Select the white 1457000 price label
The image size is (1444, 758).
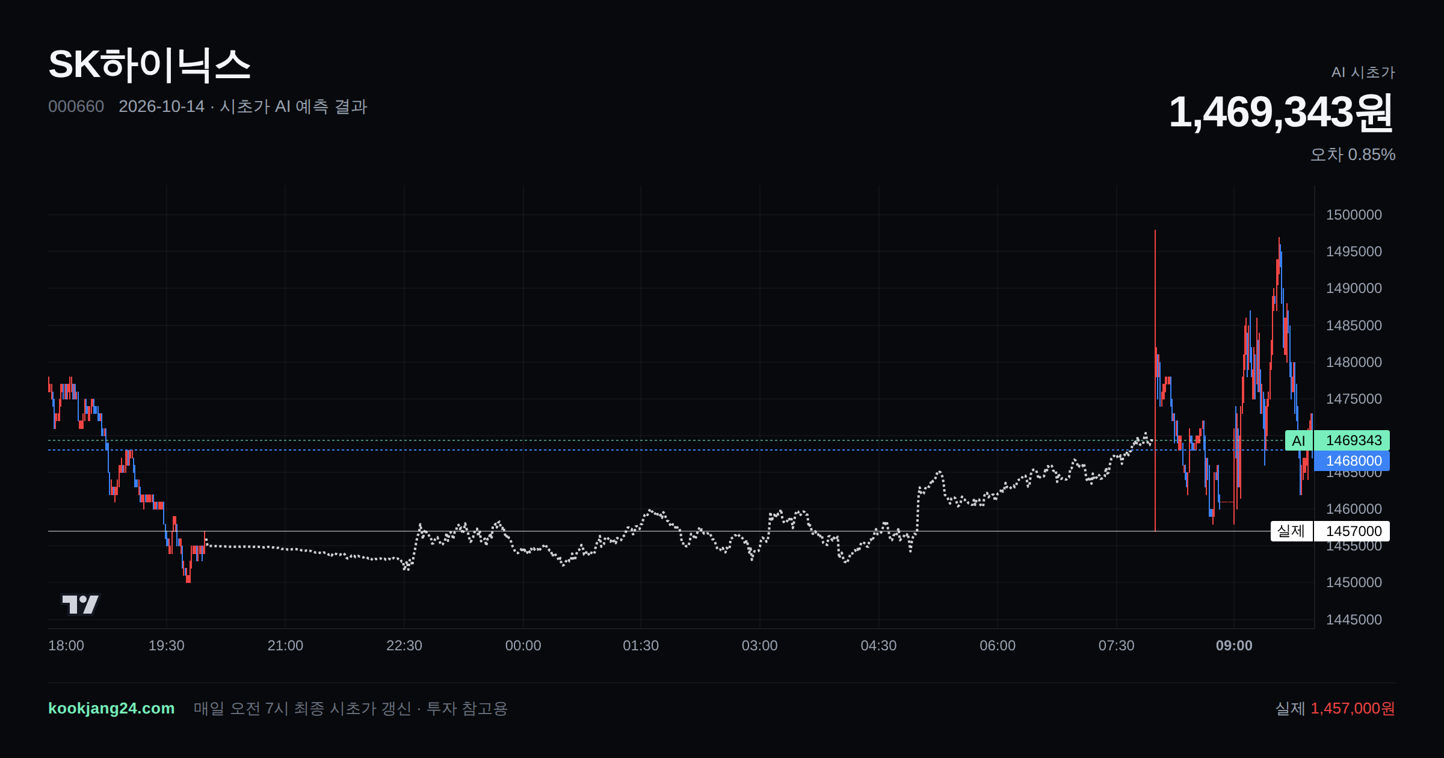(1351, 531)
